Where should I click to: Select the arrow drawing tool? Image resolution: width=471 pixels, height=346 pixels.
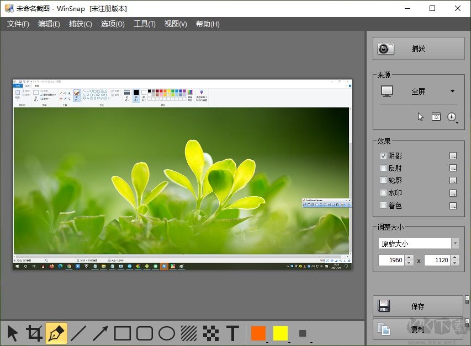[100, 333]
